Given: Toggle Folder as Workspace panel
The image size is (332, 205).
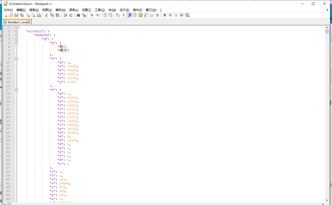Looking at the screenshot, I should coord(152,15).
